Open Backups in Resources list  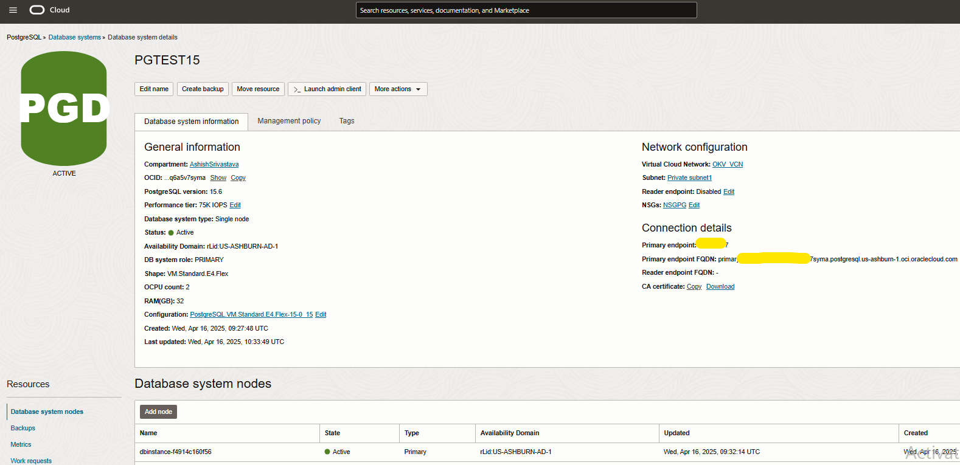[x=23, y=428]
